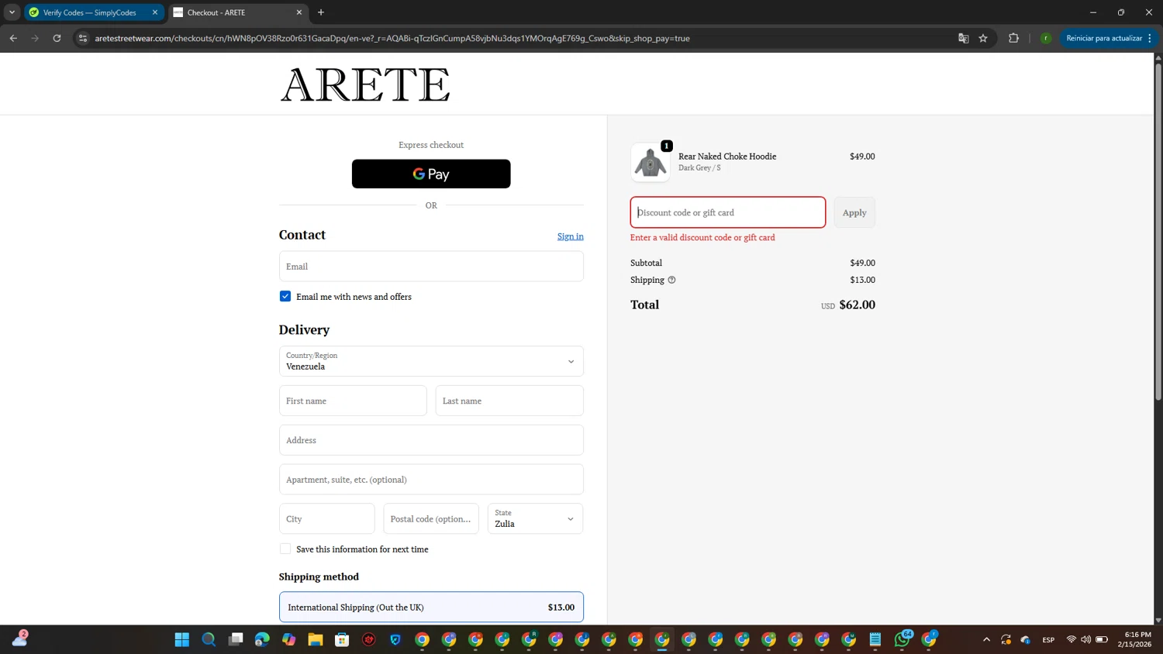
Task: Click the Sign in link
Action: pyautogui.click(x=570, y=236)
